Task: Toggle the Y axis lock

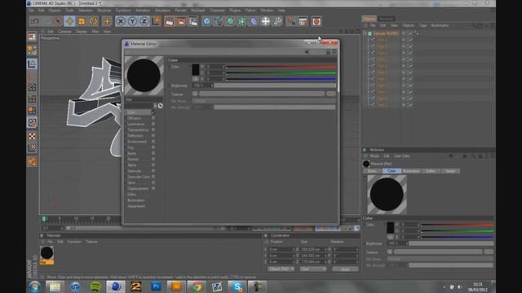Action: coord(132,22)
